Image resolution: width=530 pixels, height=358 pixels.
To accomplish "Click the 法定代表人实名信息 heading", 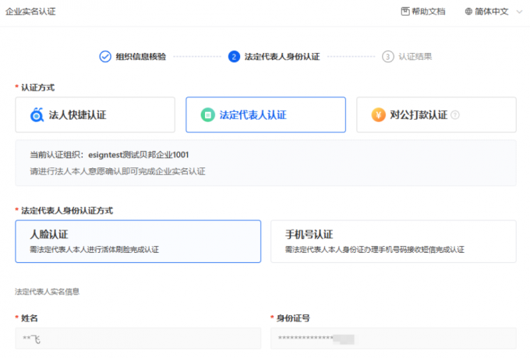I will coord(47,292).
